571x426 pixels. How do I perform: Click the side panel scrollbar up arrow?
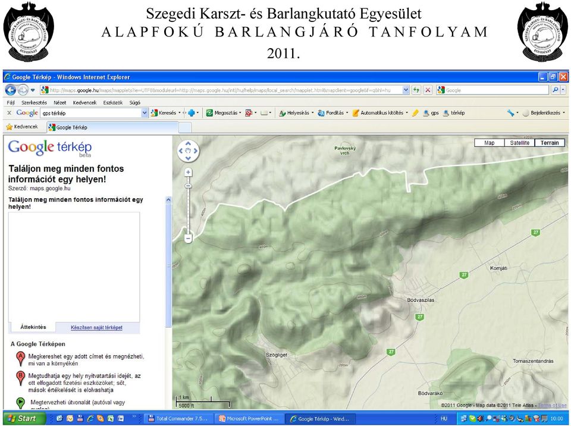168,200
